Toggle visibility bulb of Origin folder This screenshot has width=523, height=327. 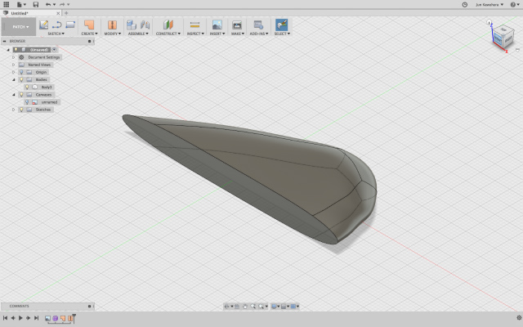(x=22, y=72)
